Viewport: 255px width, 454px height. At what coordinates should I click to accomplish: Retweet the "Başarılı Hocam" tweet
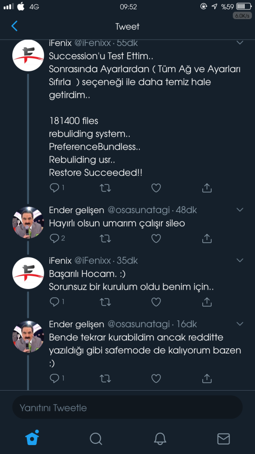pyautogui.click(x=105, y=302)
